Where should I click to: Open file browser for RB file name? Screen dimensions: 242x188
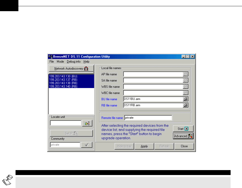(x=186, y=105)
